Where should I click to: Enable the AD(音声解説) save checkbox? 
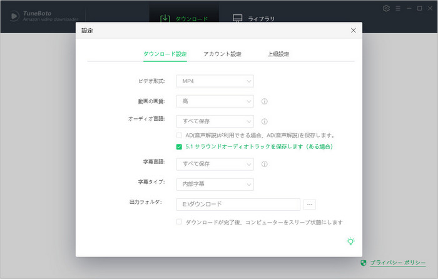point(179,136)
